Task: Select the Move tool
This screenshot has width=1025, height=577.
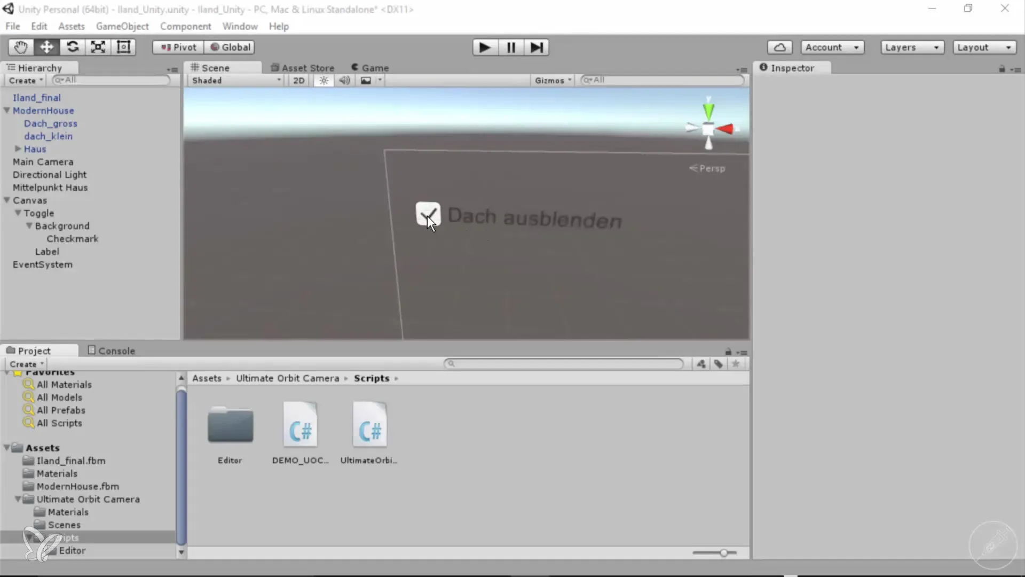Action: pos(46,47)
